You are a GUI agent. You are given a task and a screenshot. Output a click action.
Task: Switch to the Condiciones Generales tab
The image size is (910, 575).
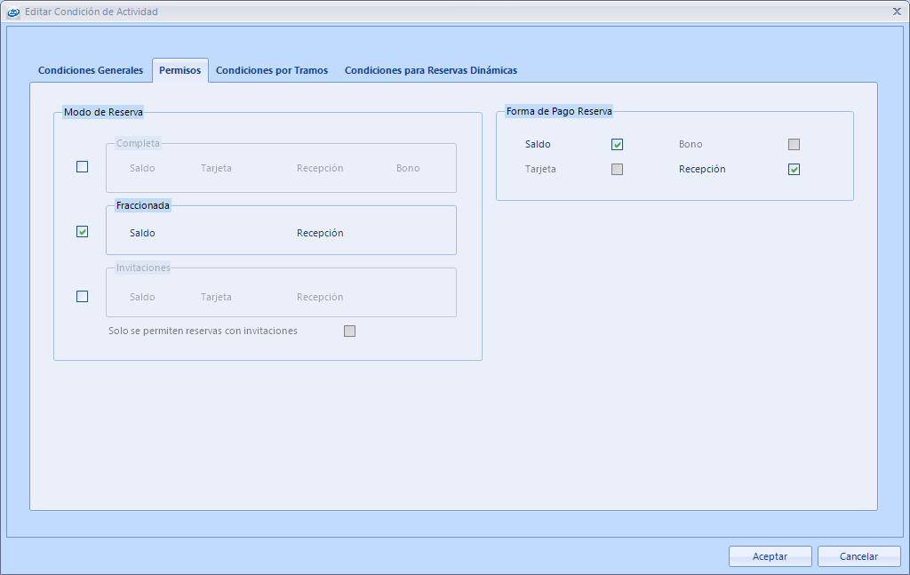90,70
